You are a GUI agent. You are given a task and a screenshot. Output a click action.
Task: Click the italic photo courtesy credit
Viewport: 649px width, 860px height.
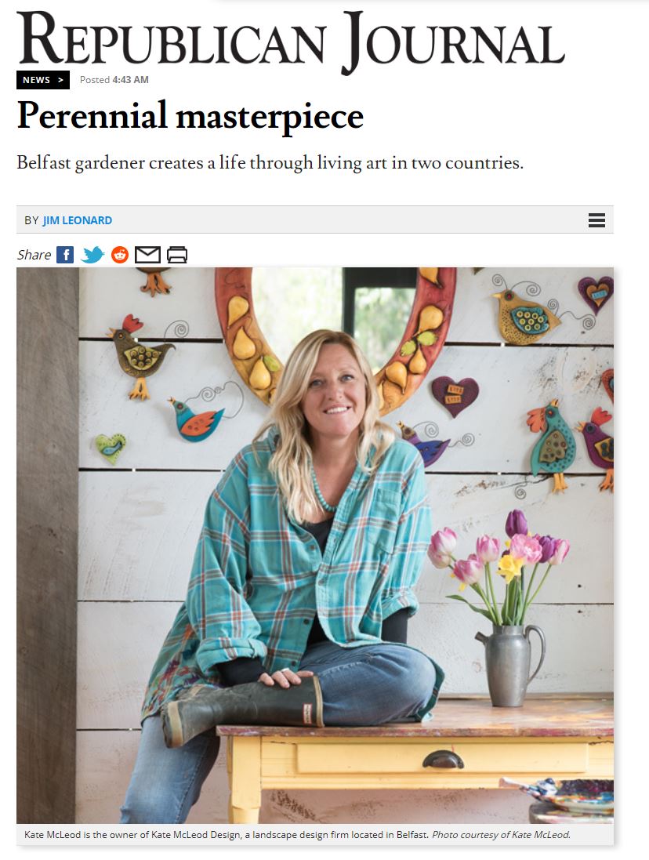click(502, 835)
